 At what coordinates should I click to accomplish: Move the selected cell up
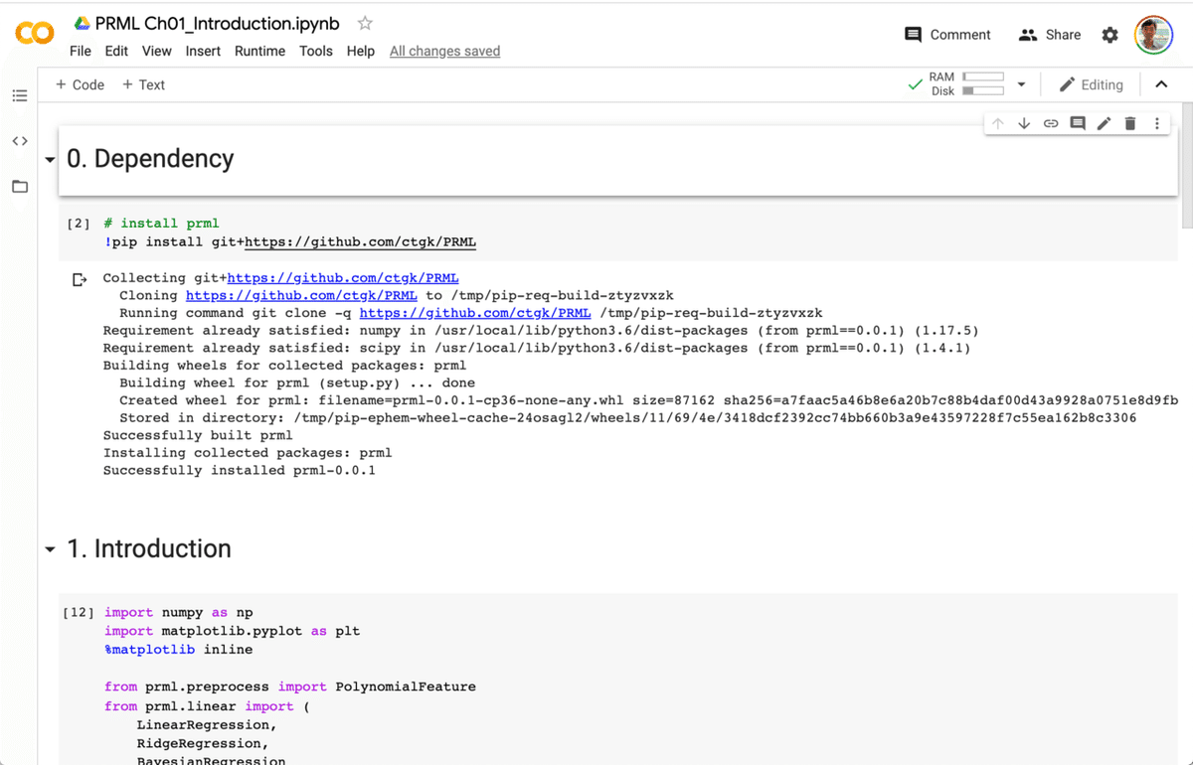(x=998, y=122)
